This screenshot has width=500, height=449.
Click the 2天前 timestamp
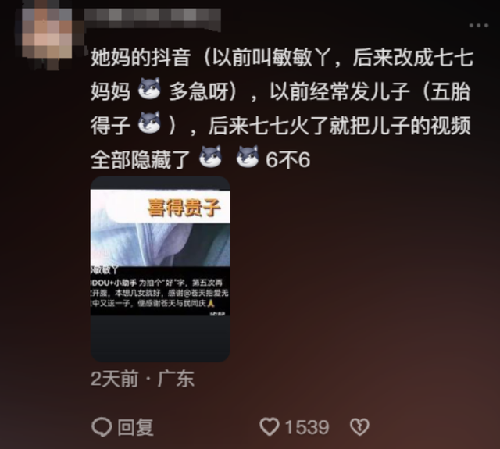[x=115, y=379]
